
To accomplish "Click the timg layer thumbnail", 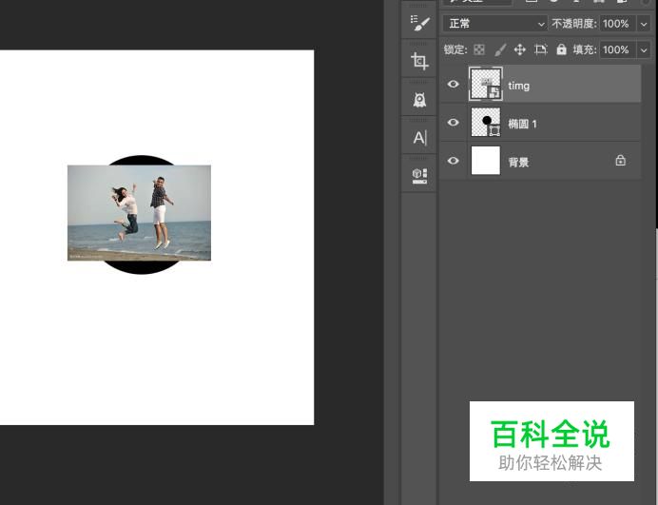I will pos(486,85).
